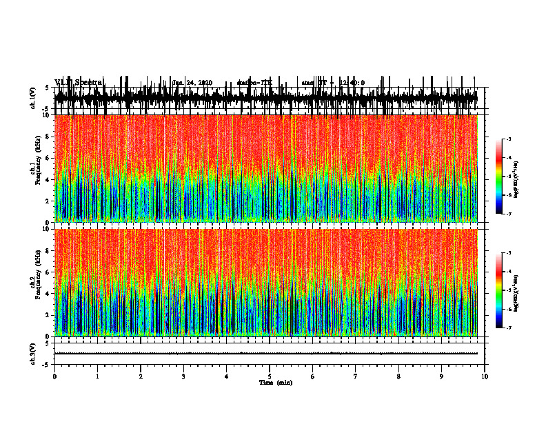546x422 pixels.
Task: Click the 8 kHz tick on ch.1 spectrogram
Action: [x=48, y=137]
